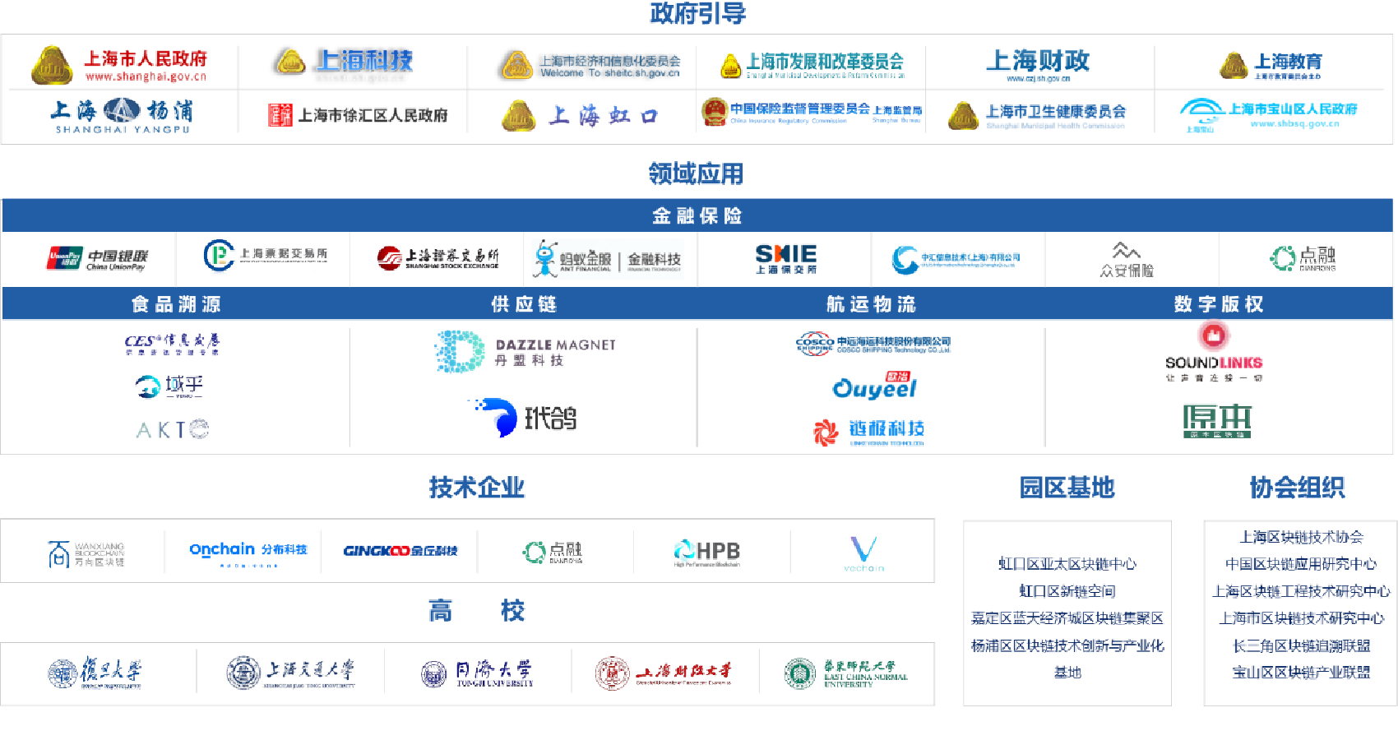The image size is (1398, 740).
Task: Click the 复旦大学 logo
Action: (x=95, y=673)
